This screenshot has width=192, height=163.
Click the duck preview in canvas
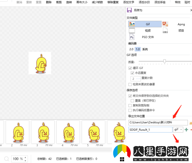(x=40, y=63)
